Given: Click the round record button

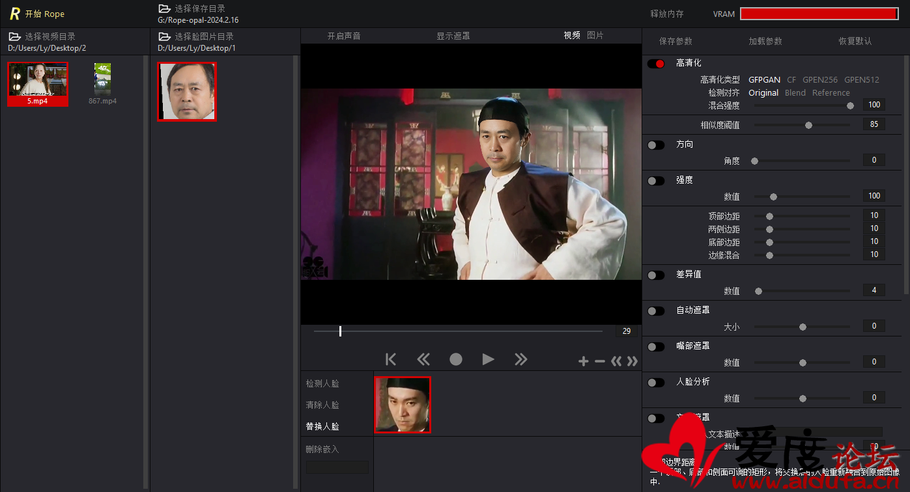Looking at the screenshot, I should tap(456, 359).
